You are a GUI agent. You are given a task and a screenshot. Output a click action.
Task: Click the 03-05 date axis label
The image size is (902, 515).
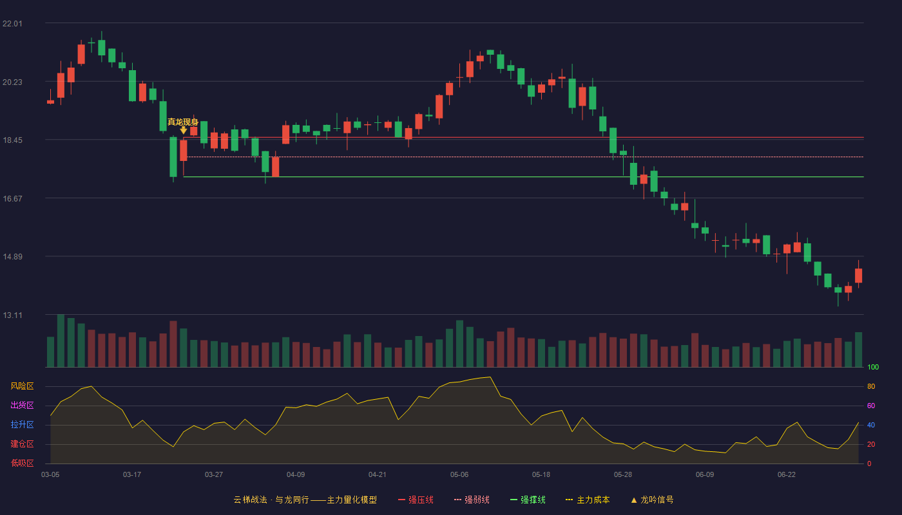(x=50, y=474)
